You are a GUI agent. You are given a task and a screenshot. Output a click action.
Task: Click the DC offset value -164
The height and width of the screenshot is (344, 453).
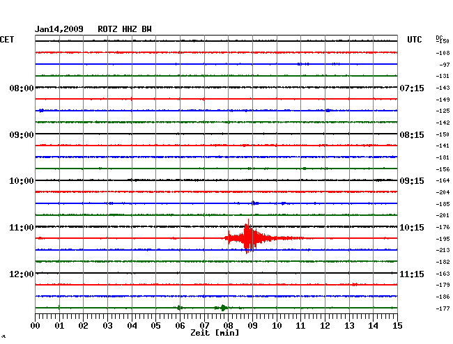(x=443, y=180)
